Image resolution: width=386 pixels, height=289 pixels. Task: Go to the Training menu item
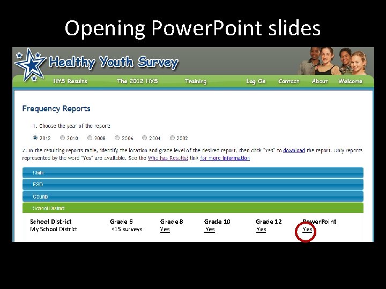pos(196,81)
